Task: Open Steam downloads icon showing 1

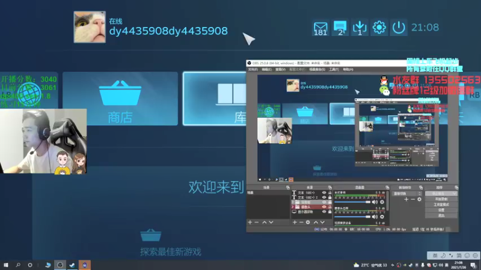Action: pos(360,28)
